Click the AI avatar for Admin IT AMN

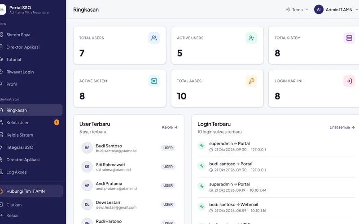319,9
